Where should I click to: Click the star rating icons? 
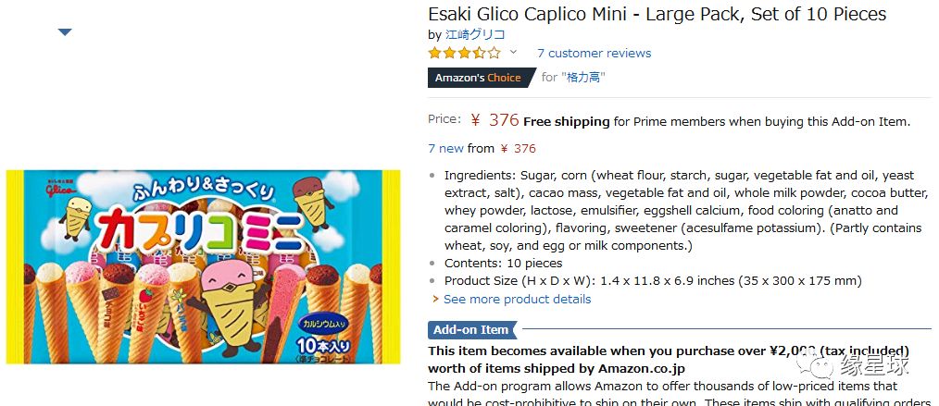tap(464, 54)
